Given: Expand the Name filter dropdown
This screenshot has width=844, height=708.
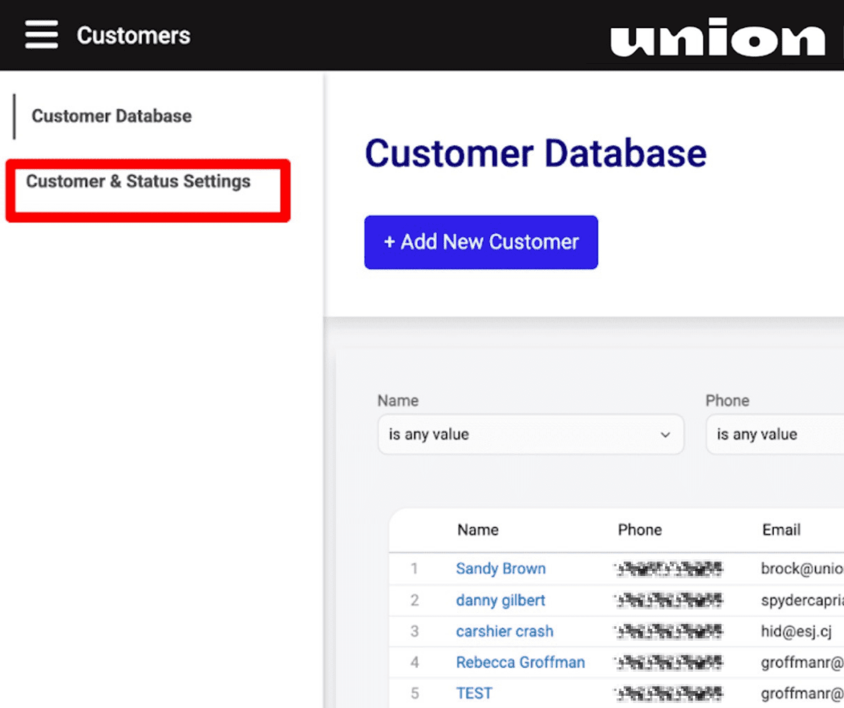Looking at the screenshot, I should 530,434.
